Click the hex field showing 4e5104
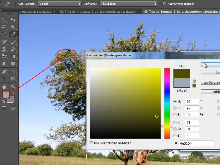 coord(196,143)
